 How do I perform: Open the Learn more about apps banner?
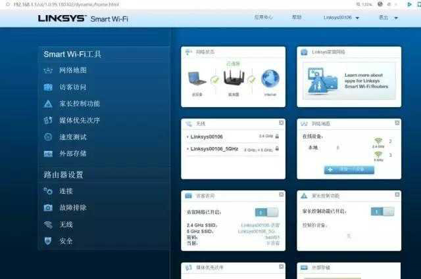click(x=349, y=81)
